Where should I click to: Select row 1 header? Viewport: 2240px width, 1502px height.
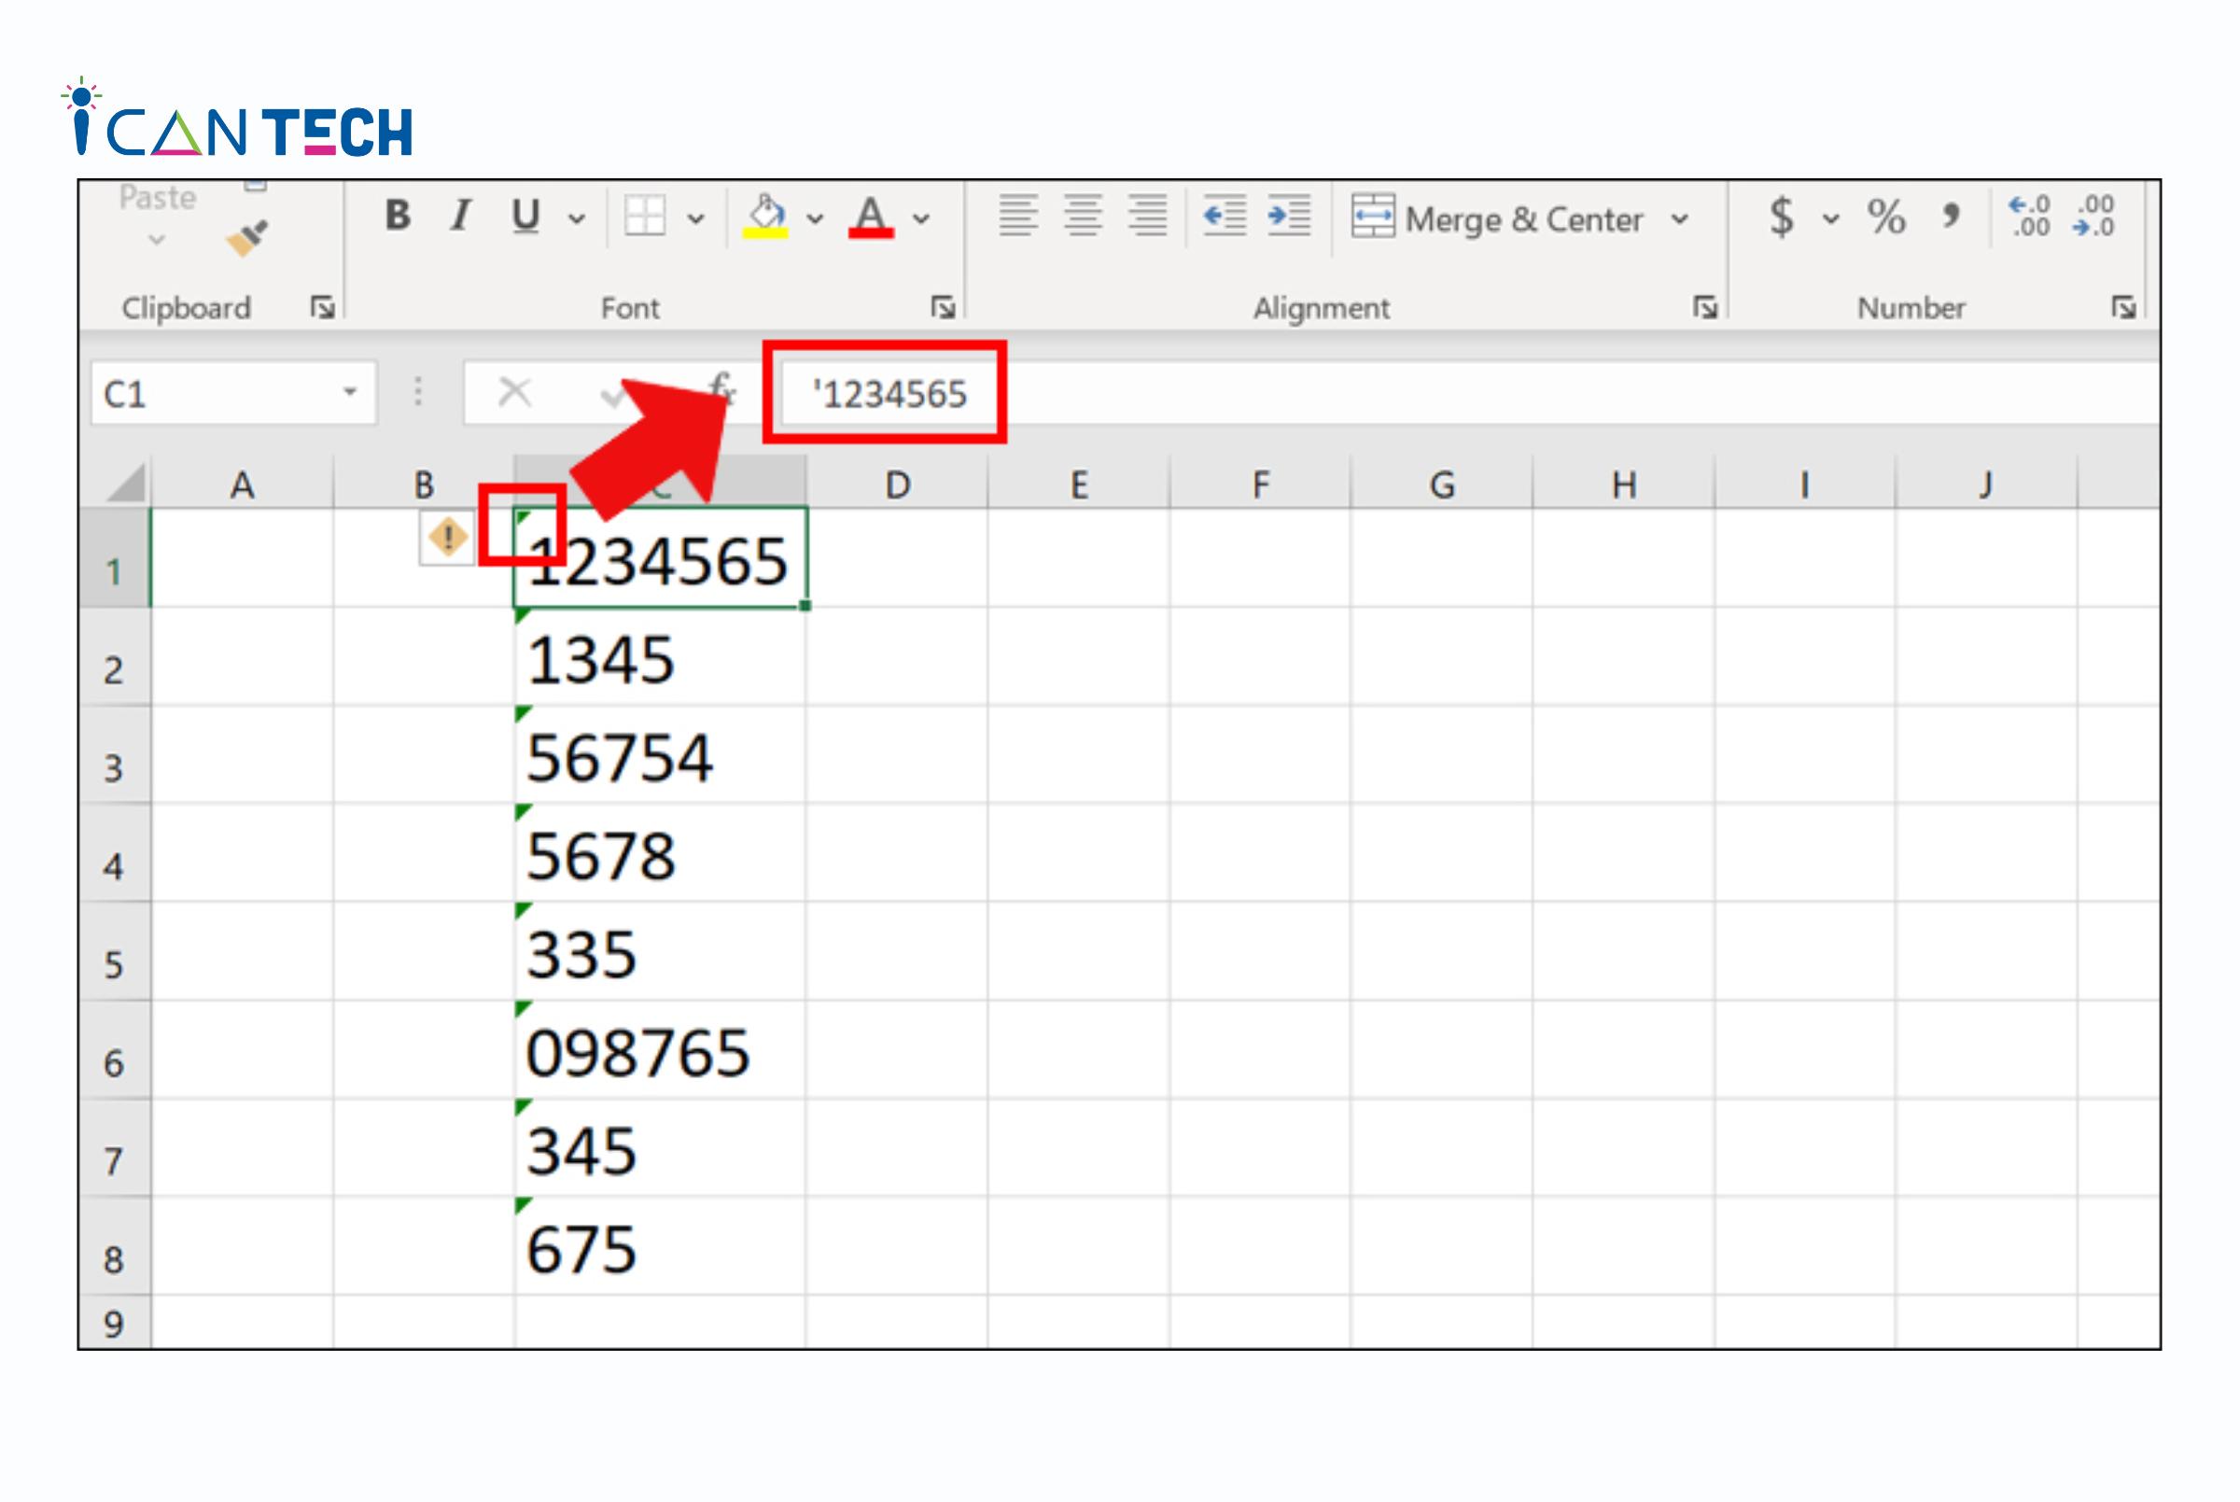tap(114, 557)
